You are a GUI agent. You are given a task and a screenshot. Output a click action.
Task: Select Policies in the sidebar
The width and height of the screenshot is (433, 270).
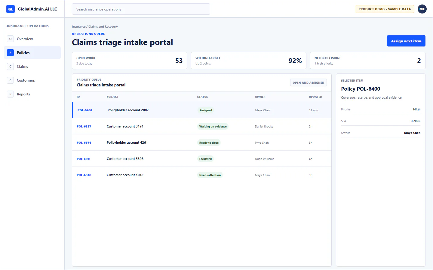(x=32, y=53)
